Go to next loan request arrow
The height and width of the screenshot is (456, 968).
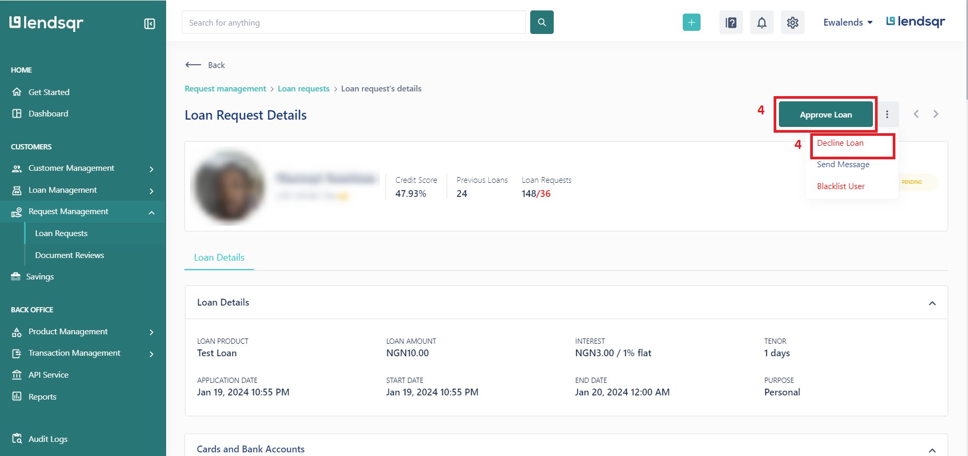936,114
